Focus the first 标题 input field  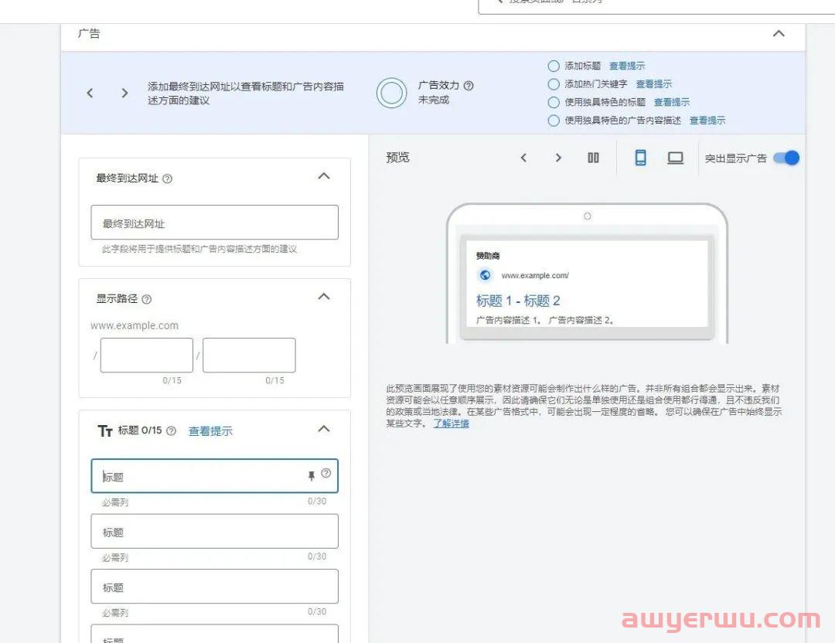tap(215, 476)
